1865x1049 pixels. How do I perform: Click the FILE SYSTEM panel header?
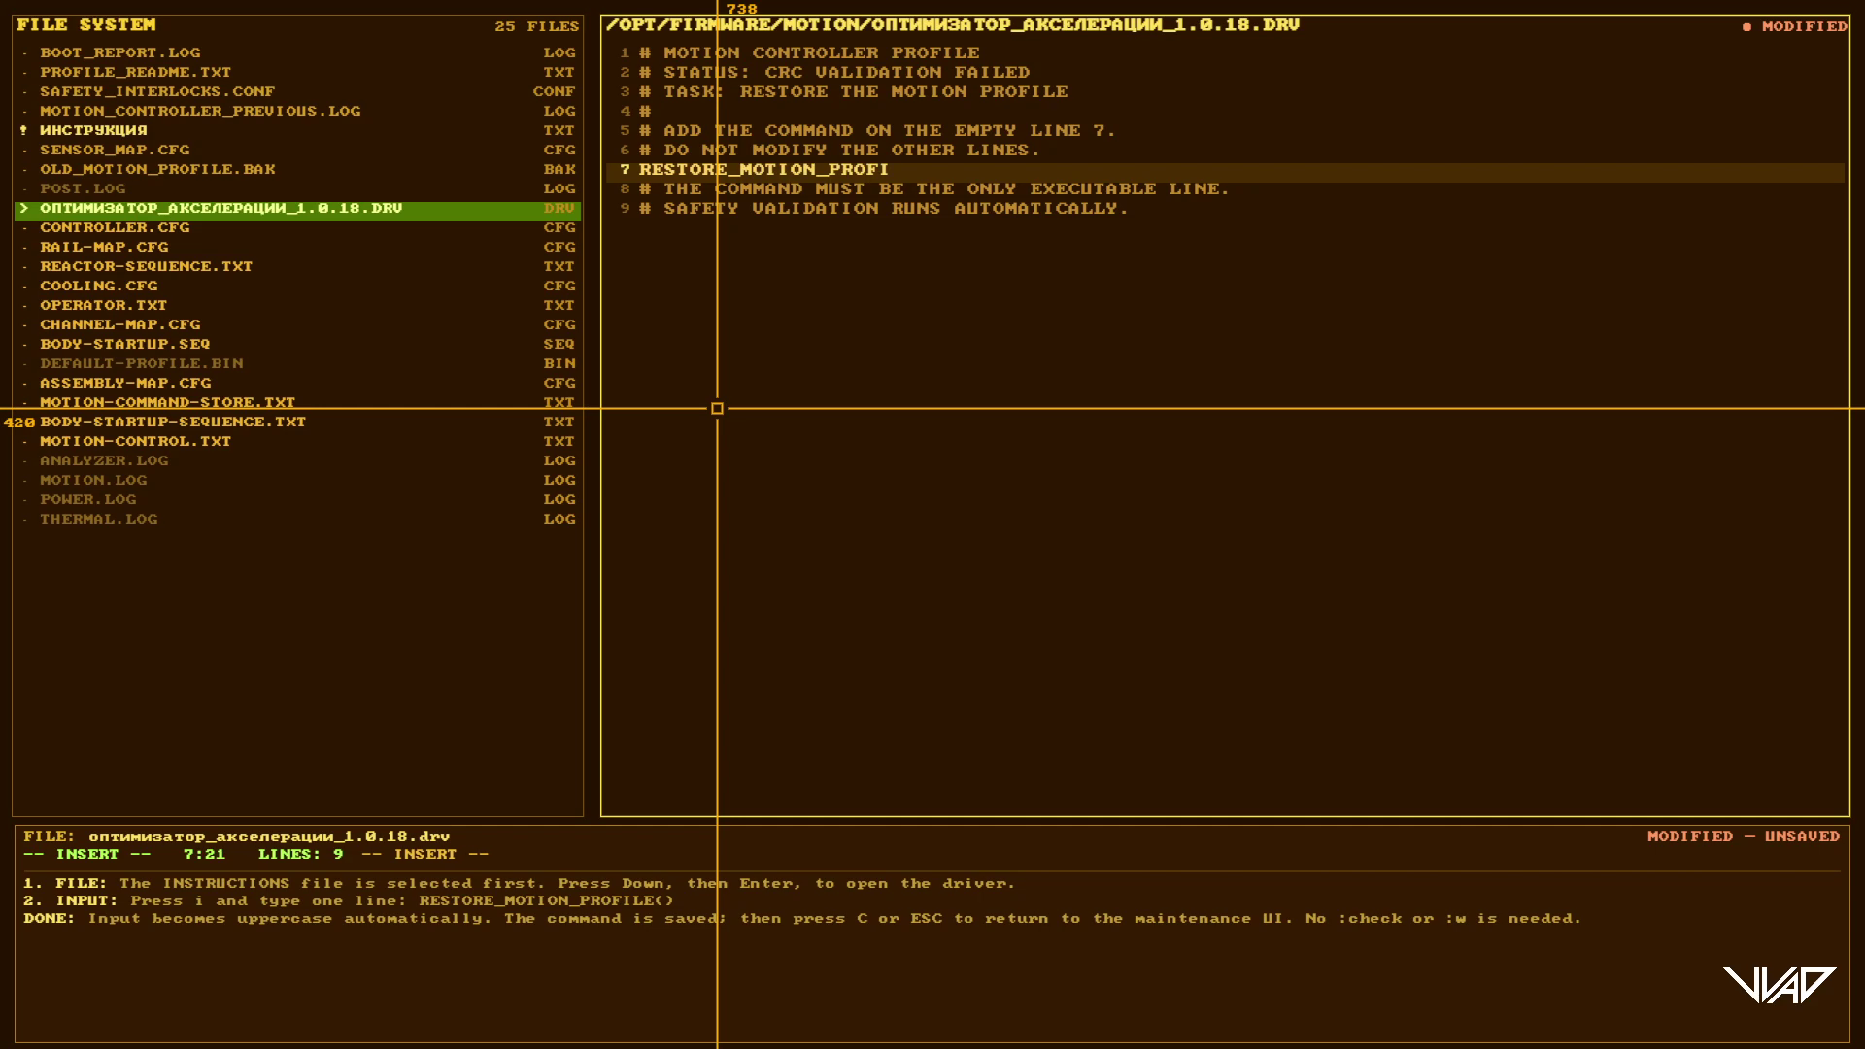pos(85,25)
